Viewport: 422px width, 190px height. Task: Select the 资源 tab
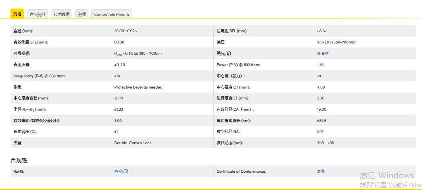click(x=82, y=14)
